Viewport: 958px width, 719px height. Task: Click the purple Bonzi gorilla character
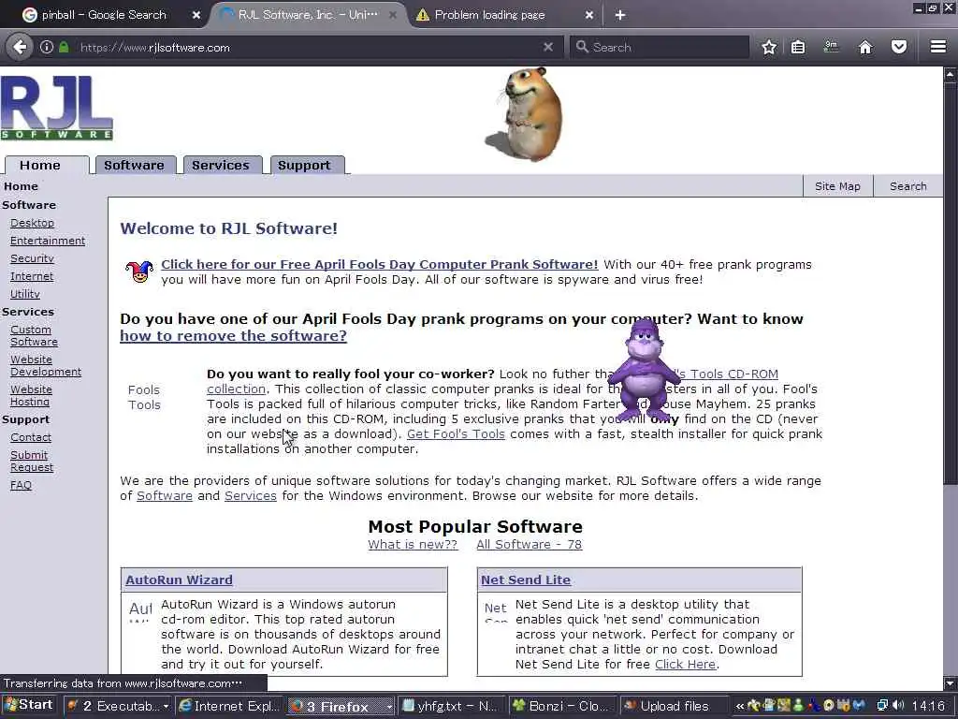[x=643, y=370]
